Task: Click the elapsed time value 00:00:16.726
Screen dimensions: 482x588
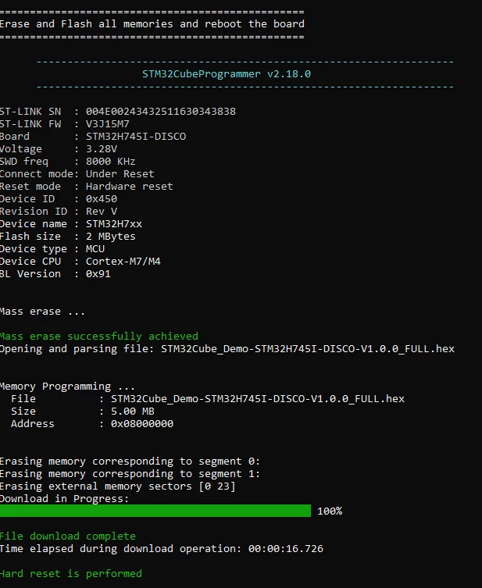Action: click(x=285, y=549)
